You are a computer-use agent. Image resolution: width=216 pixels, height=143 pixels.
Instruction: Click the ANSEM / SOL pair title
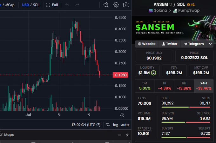click(169, 4)
